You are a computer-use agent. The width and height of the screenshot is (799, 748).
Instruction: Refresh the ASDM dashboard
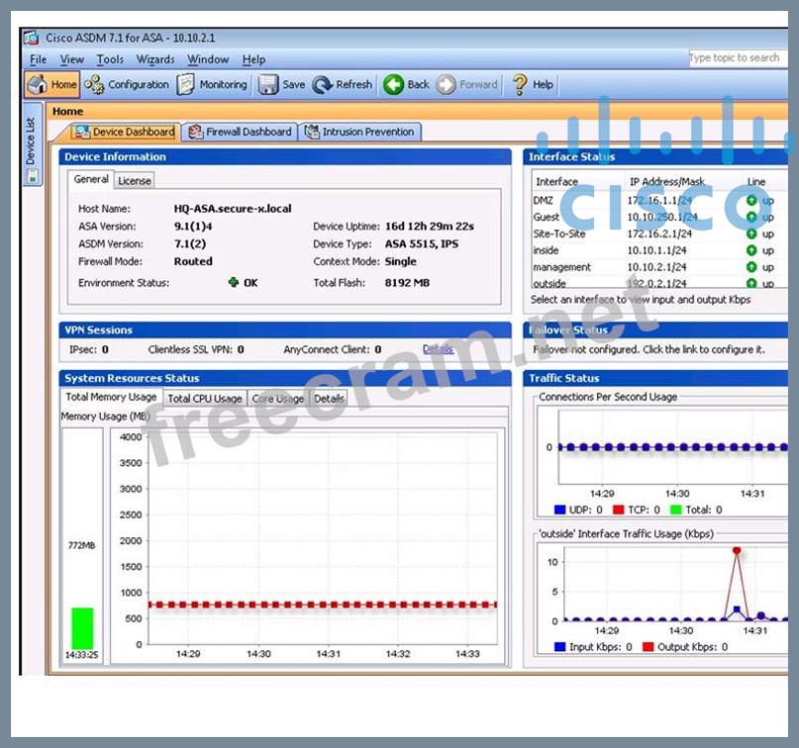point(323,85)
